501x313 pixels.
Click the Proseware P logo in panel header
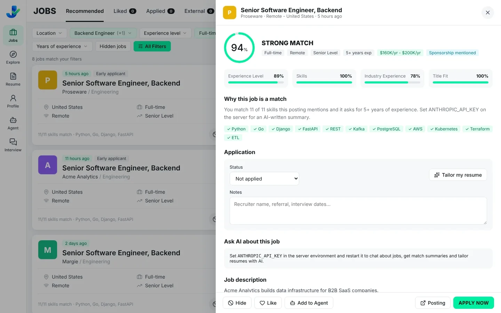pyautogui.click(x=229, y=13)
